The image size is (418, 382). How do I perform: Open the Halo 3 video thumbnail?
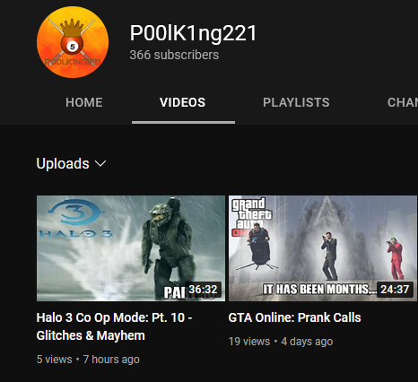click(x=131, y=248)
